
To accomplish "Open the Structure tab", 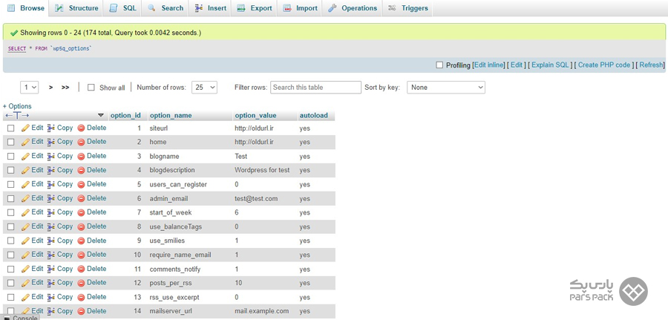I will tap(76, 8).
